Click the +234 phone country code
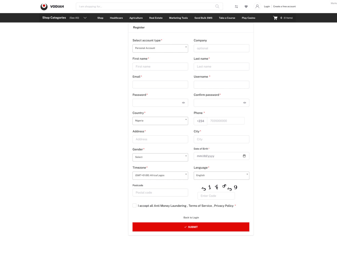337x253 pixels. 200,121
